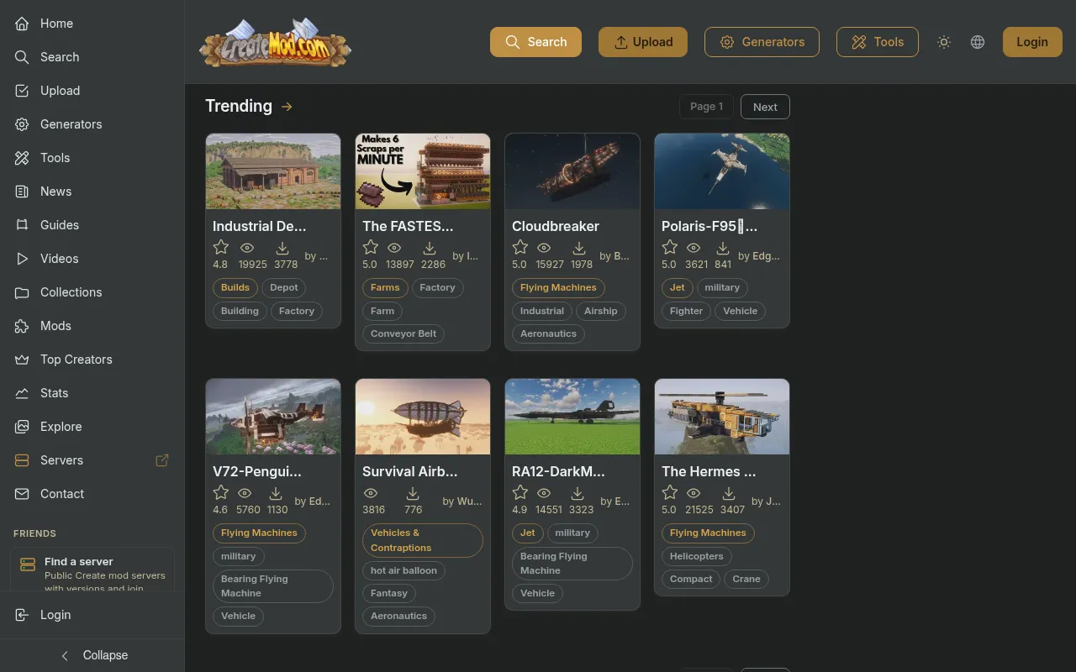The image size is (1076, 672).
Task: Click the sidebar Login door icon
Action: 22,615
